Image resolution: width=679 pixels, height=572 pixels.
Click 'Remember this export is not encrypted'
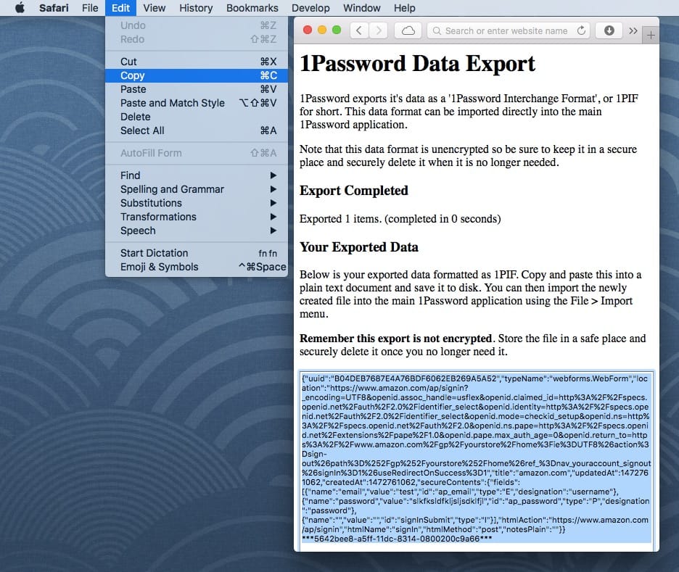click(395, 339)
